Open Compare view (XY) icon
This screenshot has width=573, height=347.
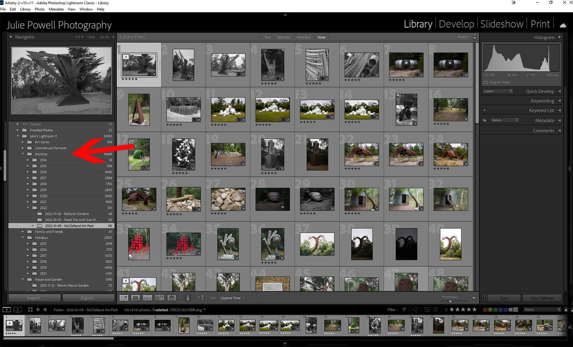tap(147, 298)
